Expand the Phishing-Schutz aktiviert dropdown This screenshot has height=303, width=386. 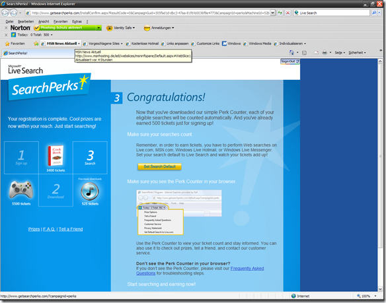[98, 28]
